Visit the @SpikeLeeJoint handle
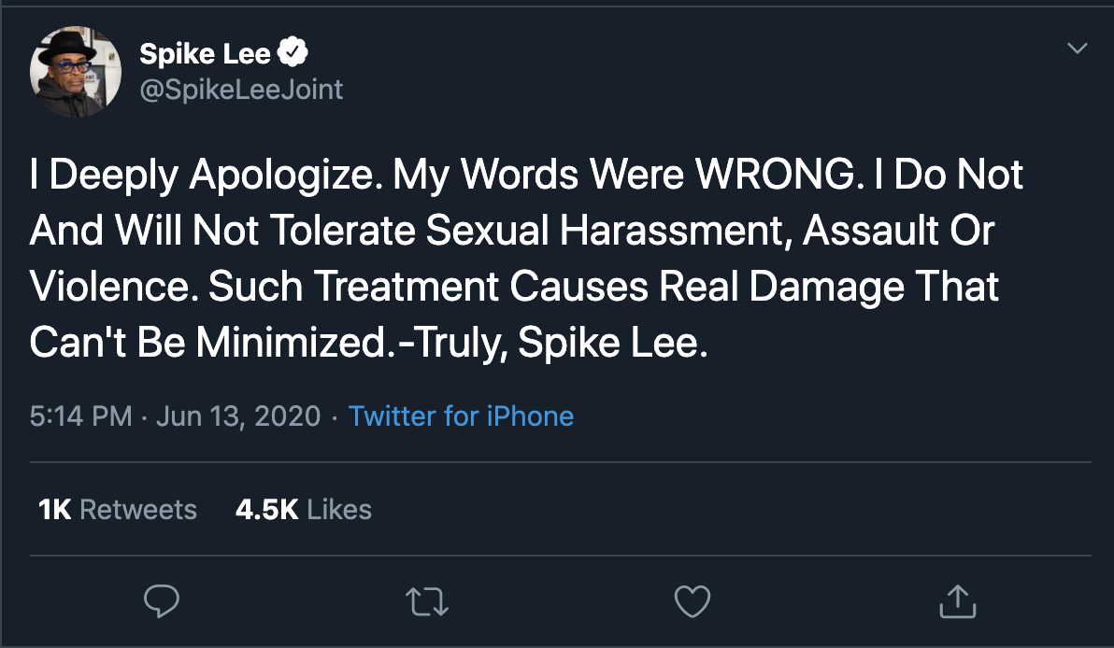The height and width of the screenshot is (648, 1114). (241, 89)
